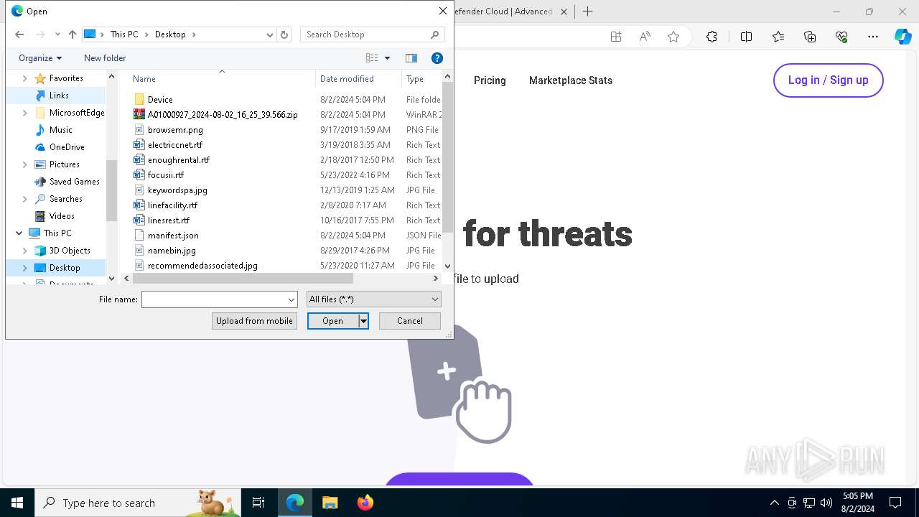This screenshot has height=517, width=919.
Task: Toggle the preview pane icon
Action: pos(411,58)
